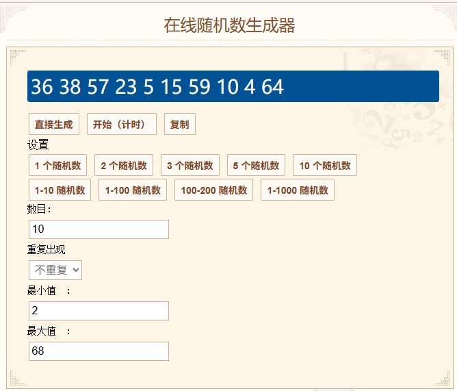Click the 在线随机数生成器 page title
The height and width of the screenshot is (391, 457).
(229, 25)
